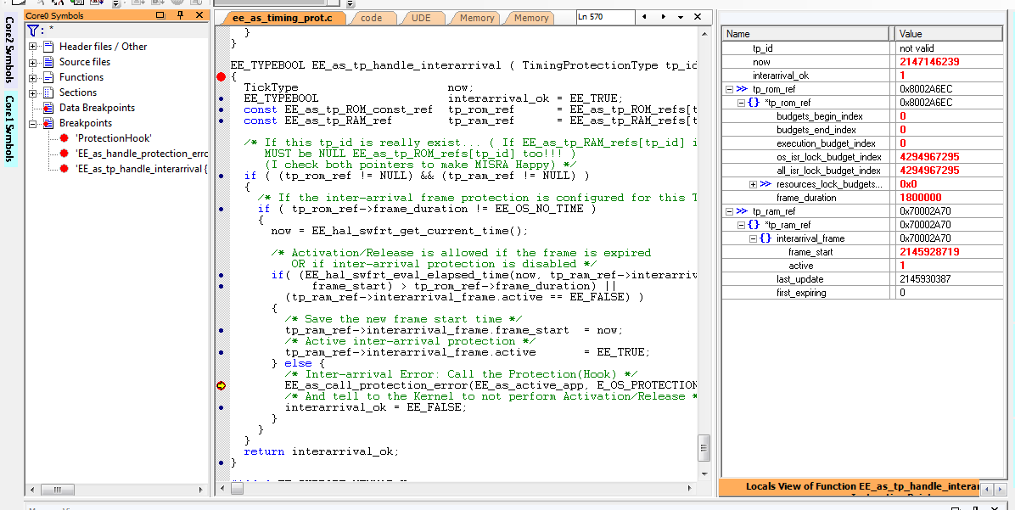Toggle breakpoint on 'tp_rom_ref != NULL' if line
This screenshot has height=510, width=1015.
(222, 176)
